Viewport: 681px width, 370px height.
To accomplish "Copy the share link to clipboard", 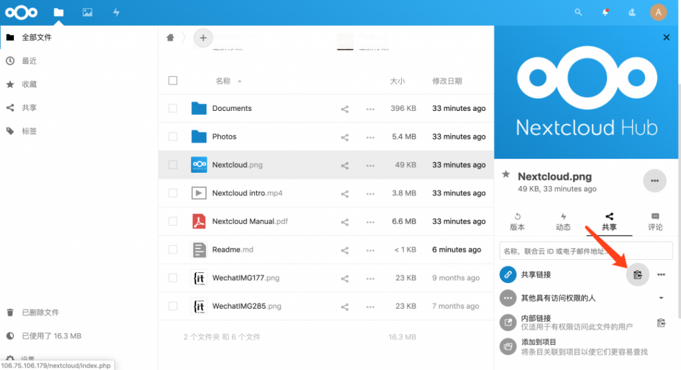I will pos(637,274).
